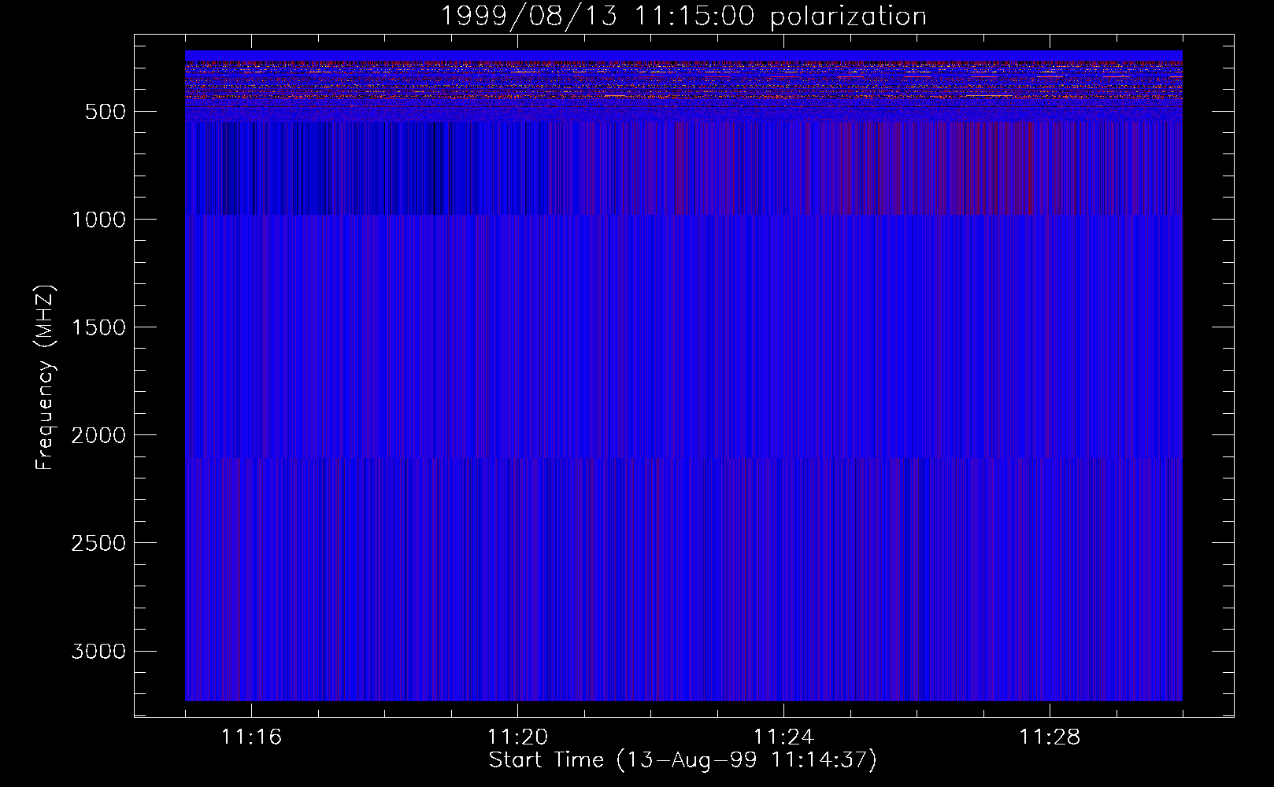The height and width of the screenshot is (787, 1274).
Task: Click the plot title "1999/08/13 11:15:00 polarization"
Action: click(683, 17)
